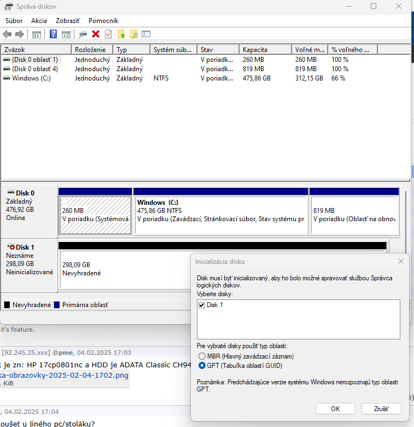Click the 66 % free percentage cell
The width and height of the screenshot is (414, 427).
[x=338, y=78]
